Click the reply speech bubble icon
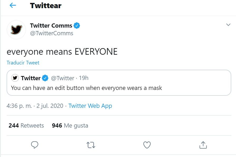The height and width of the screenshot is (157, 236). pyautogui.click(x=35, y=145)
